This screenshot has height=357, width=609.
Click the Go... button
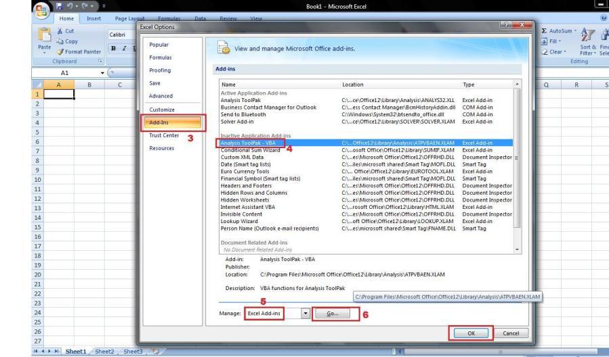(x=333, y=313)
